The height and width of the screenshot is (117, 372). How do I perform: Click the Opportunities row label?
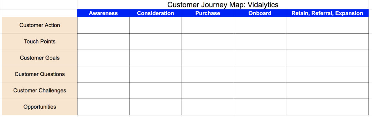tap(40, 107)
